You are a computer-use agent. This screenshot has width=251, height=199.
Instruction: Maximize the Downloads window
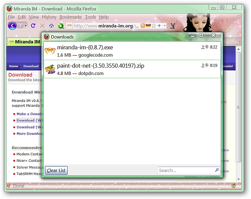201,35
